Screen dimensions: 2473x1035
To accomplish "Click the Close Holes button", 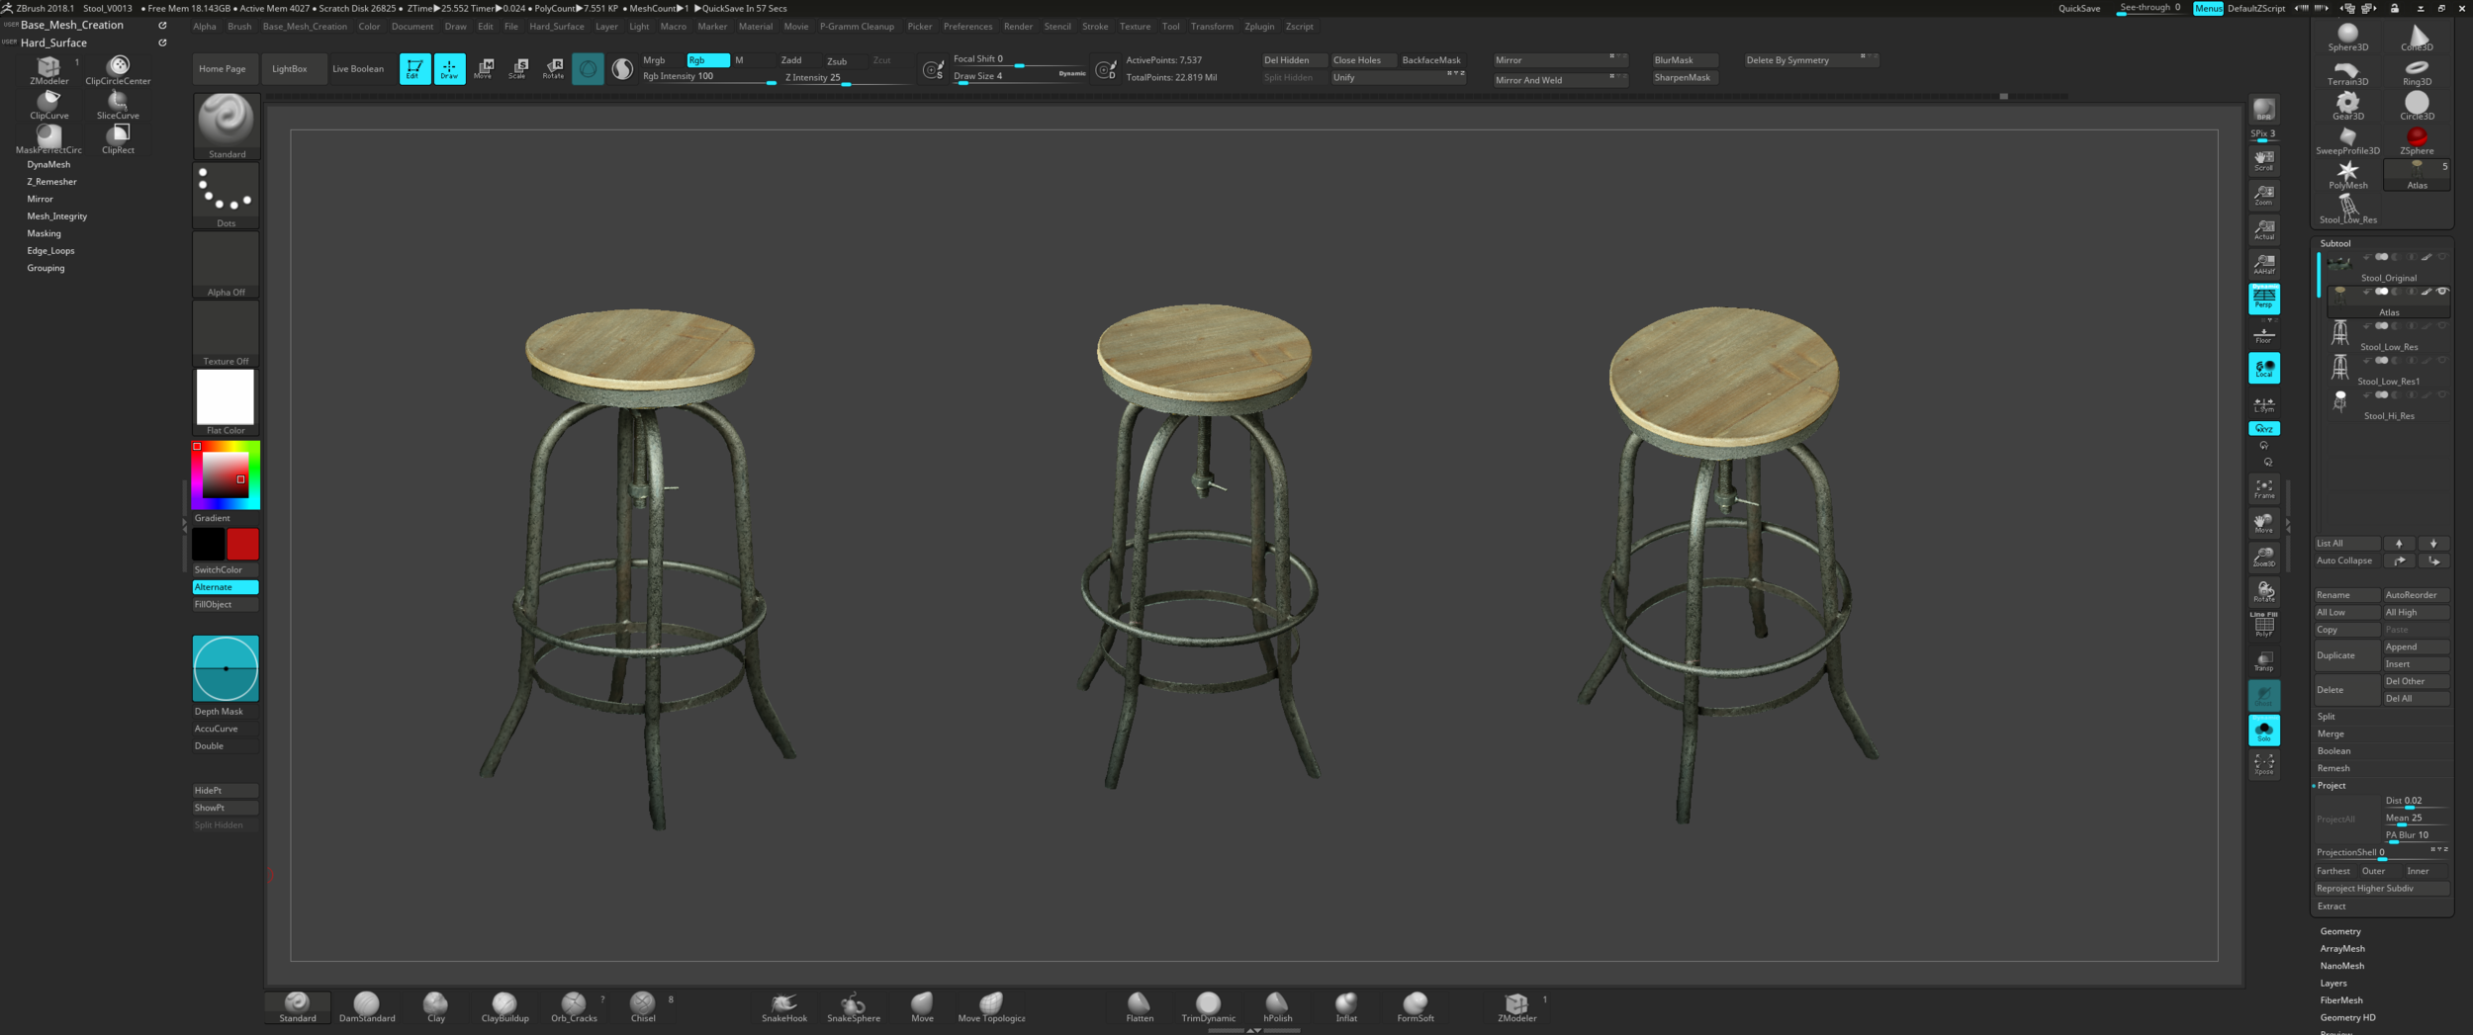I will (1362, 59).
